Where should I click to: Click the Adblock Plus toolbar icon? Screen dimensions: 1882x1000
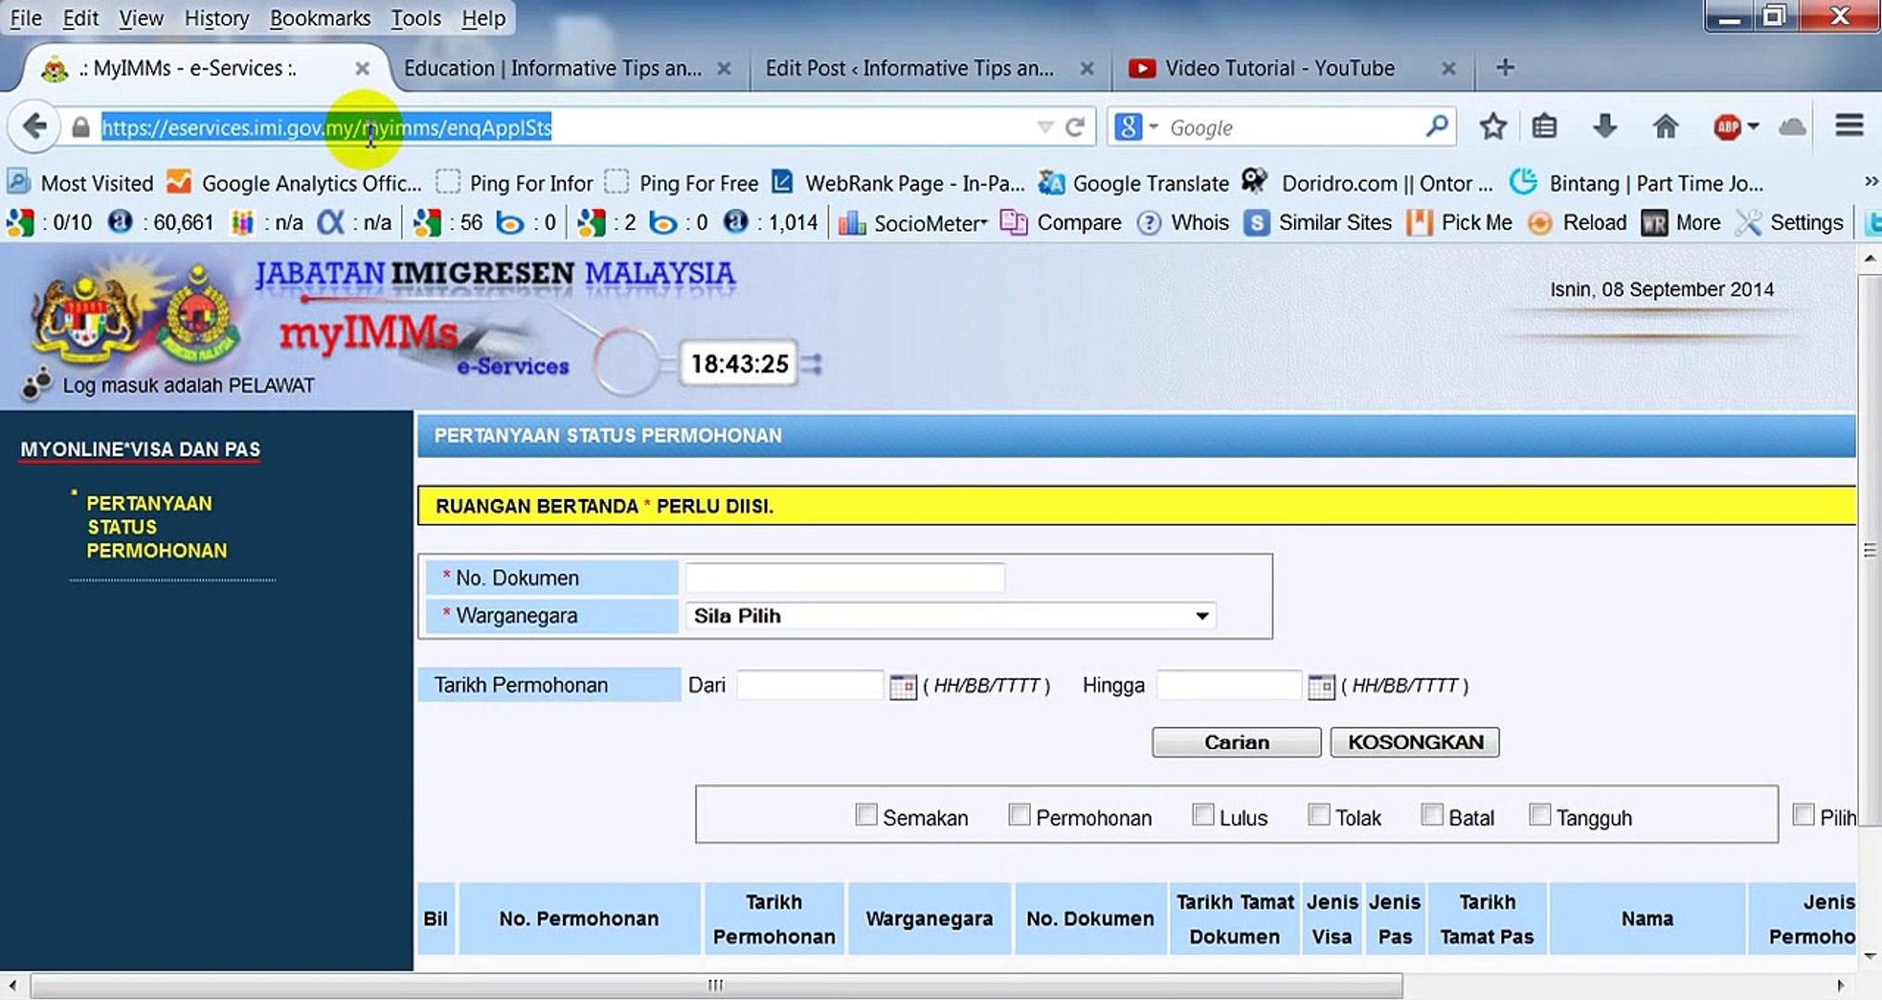click(1727, 127)
